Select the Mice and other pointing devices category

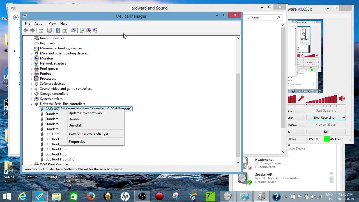pos(64,53)
